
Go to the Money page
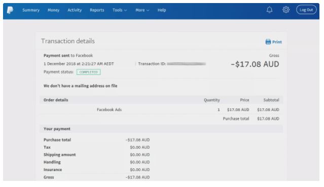coord(54,10)
